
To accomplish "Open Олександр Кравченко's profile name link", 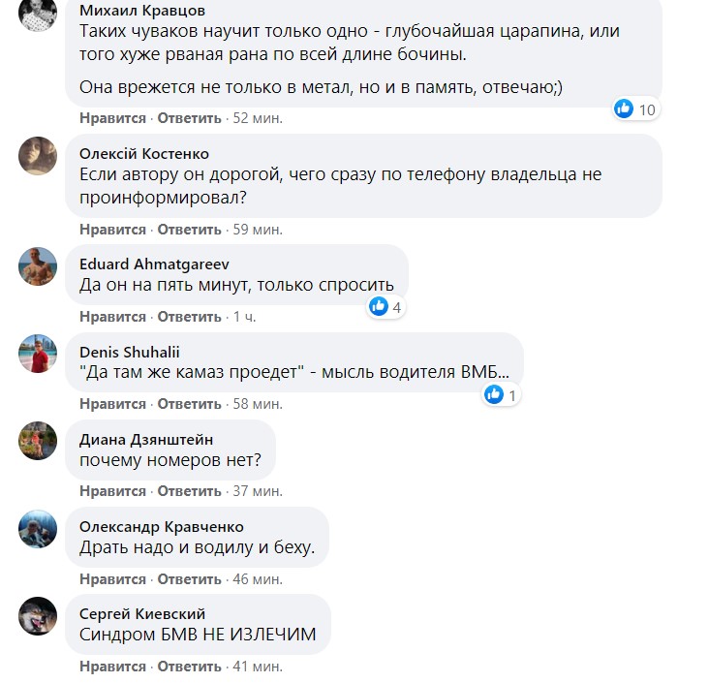I will click(161, 527).
